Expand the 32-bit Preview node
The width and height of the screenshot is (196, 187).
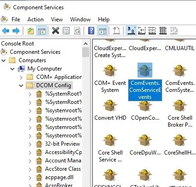click(30, 144)
